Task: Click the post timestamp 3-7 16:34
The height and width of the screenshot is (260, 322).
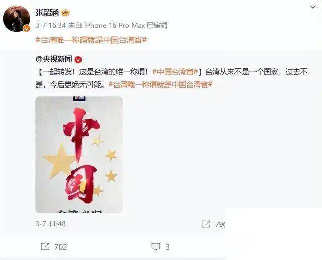Action: pyautogui.click(x=51, y=25)
